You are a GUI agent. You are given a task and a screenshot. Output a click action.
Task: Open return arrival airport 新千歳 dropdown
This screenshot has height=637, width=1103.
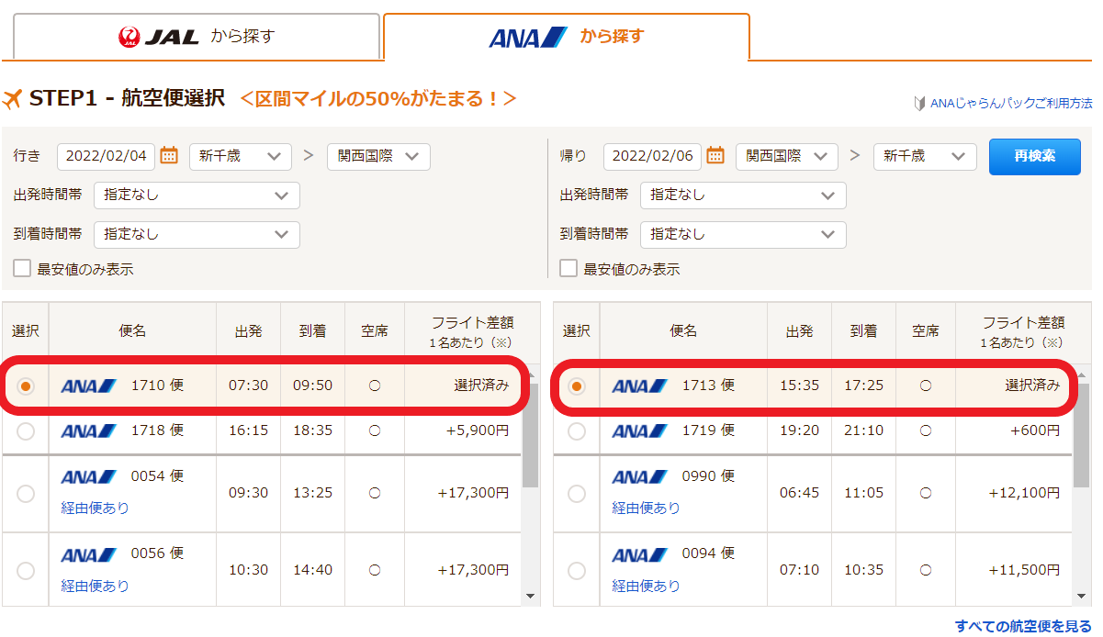pos(925,156)
